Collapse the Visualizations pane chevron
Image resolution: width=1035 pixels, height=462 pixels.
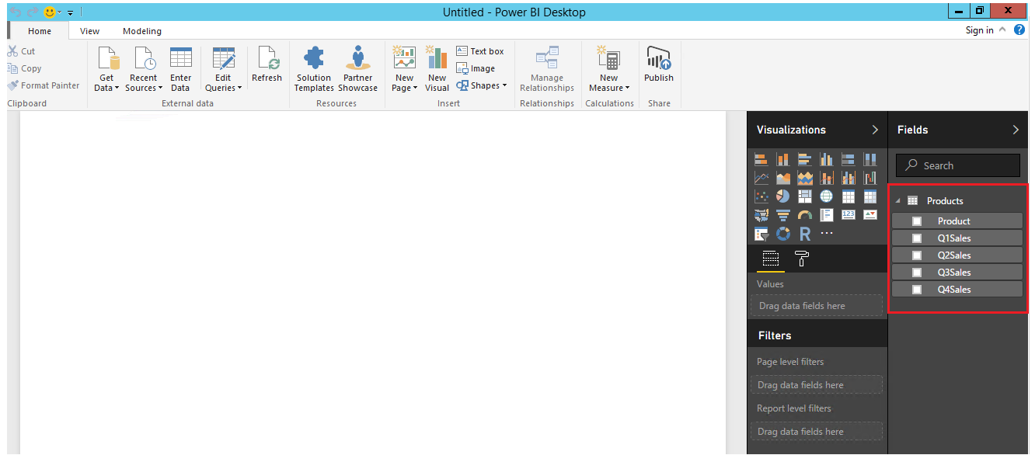click(875, 130)
